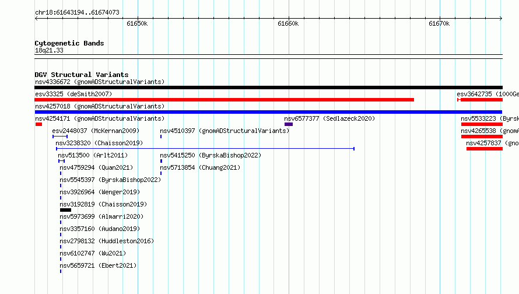Open nsv6577377 (Sedlazeck2020) label

[x=329, y=118]
